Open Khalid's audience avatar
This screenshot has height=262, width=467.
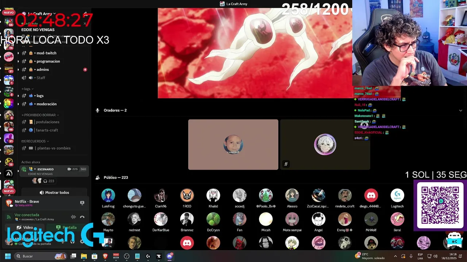tap(213, 195)
